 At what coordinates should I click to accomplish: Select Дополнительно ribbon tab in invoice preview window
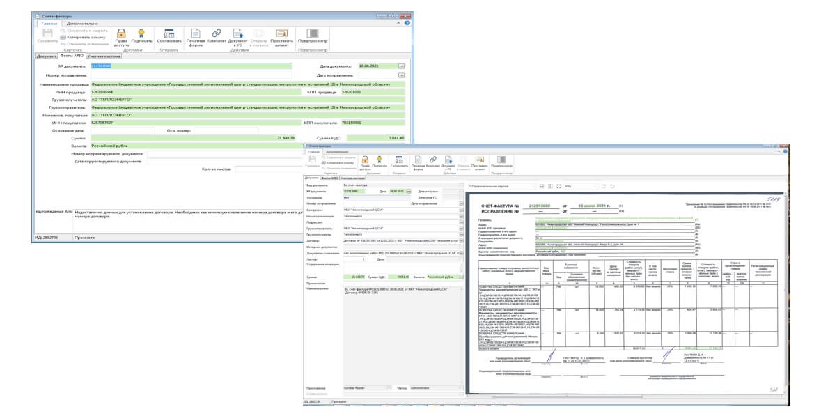[x=336, y=151]
